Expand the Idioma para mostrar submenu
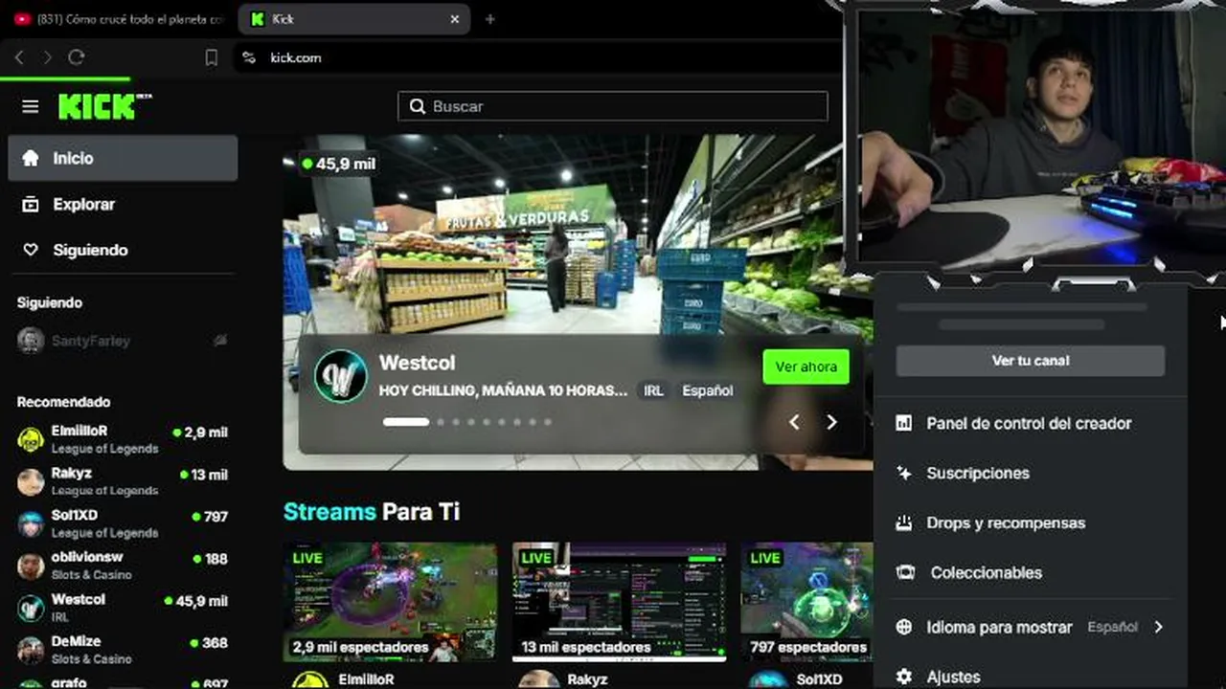Screen dimensions: 1226x689 point(1031,627)
